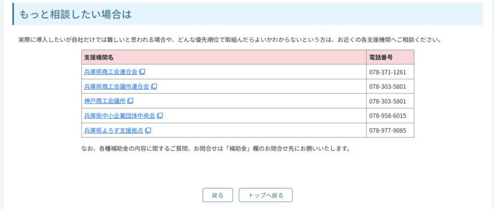
Task: Click the external-link icon beside 神戸商工会議所
Action: pyautogui.click(x=130, y=101)
